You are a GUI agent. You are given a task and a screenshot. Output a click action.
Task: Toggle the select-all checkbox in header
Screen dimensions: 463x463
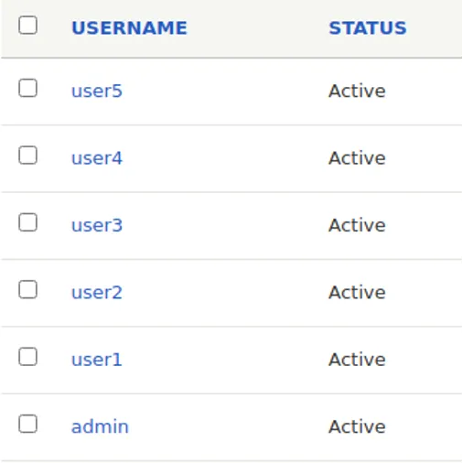pyautogui.click(x=27, y=25)
